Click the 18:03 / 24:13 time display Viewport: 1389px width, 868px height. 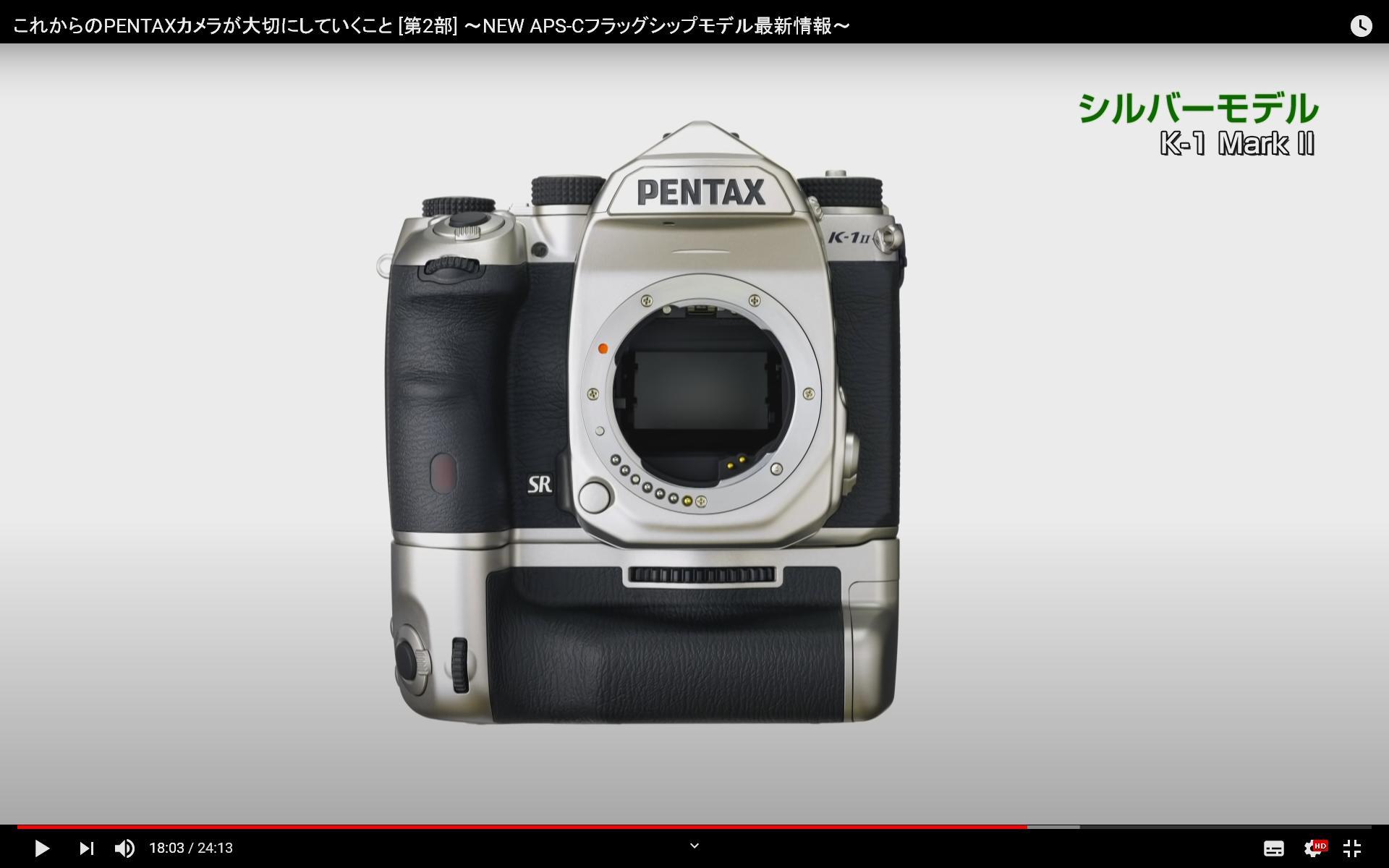click(191, 848)
